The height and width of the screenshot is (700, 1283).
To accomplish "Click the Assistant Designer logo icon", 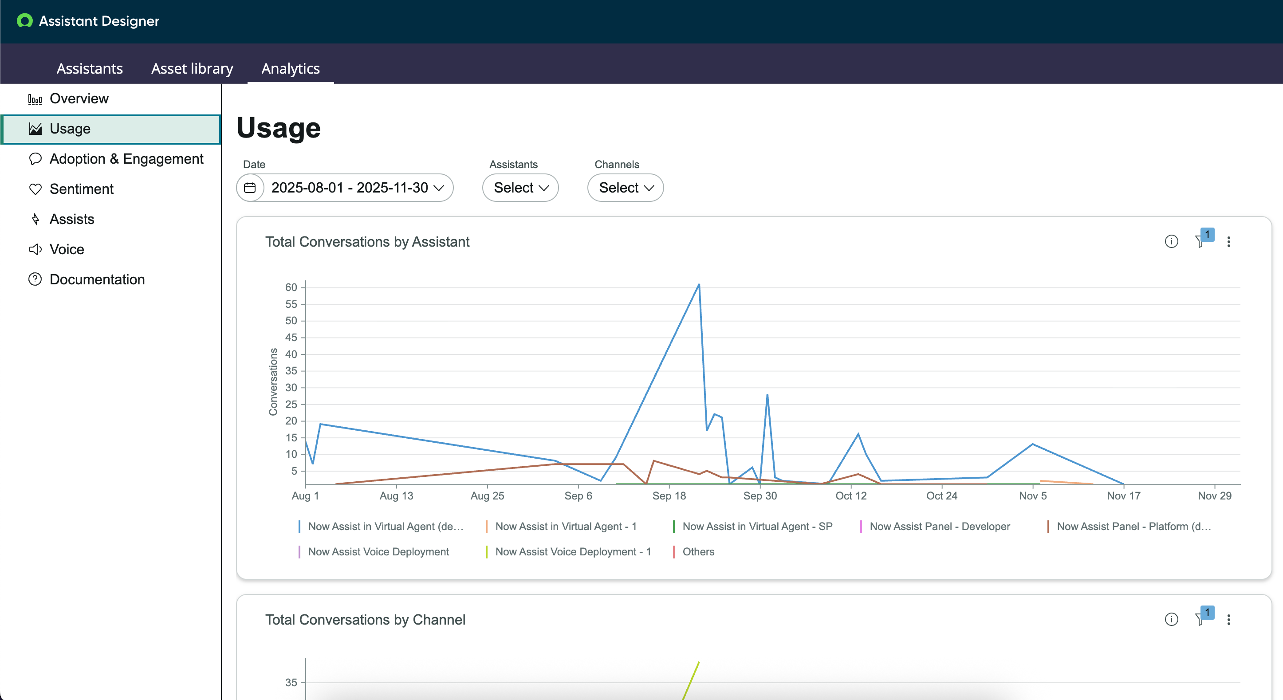I will tap(24, 20).
